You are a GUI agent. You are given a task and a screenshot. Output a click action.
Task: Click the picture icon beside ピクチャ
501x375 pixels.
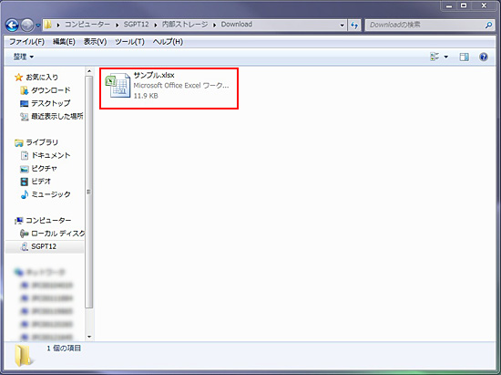click(25, 169)
